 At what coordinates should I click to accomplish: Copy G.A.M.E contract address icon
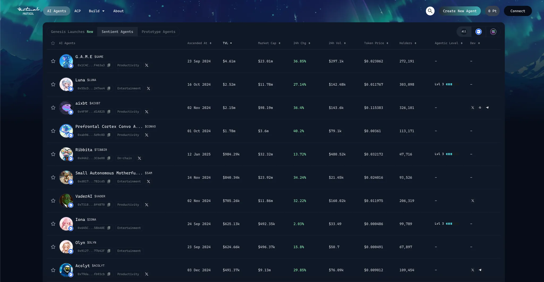click(x=109, y=65)
